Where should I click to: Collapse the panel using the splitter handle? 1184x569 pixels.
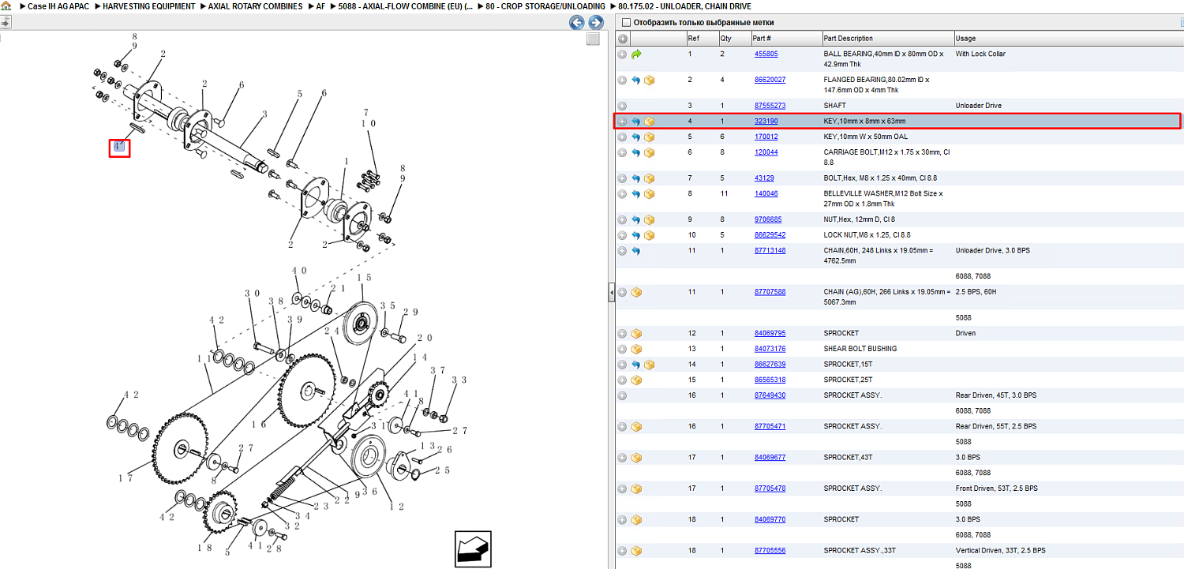click(x=612, y=293)
